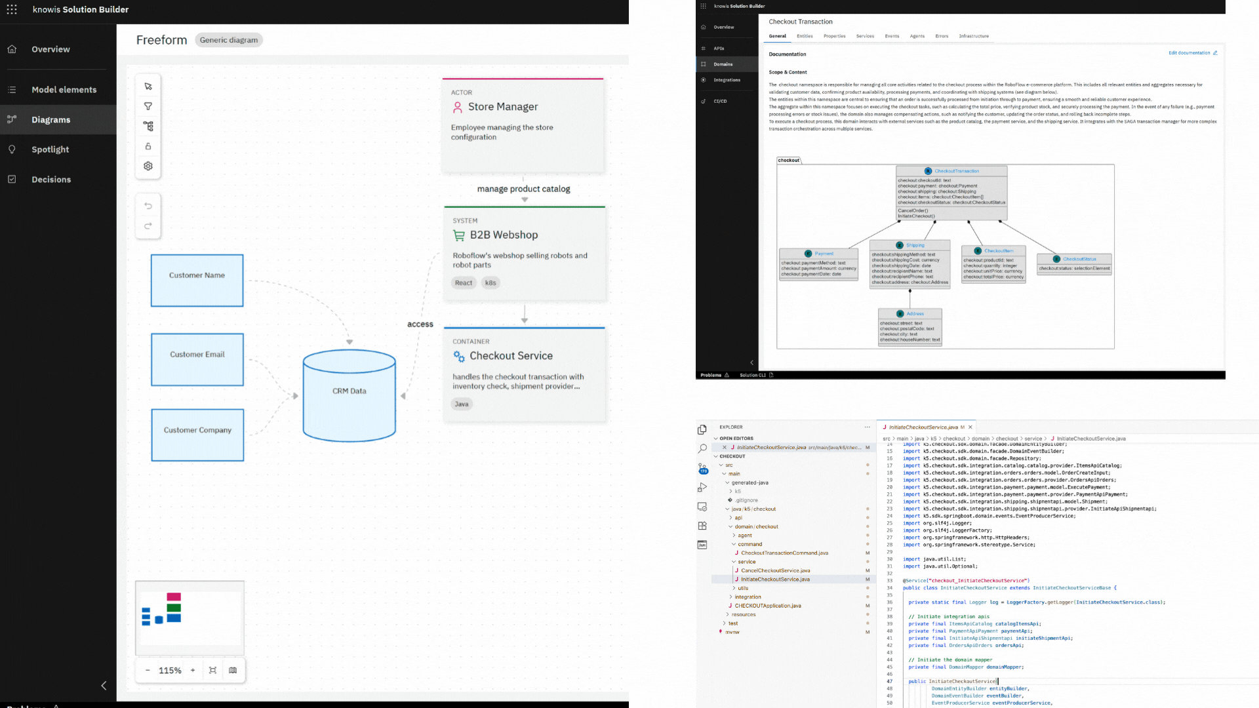This screenshot has height=708, width=1259.
Task: Click the zoom in plus button
Action: 193,670
